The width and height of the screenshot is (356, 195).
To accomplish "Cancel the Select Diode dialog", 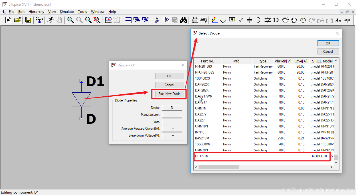I will [x=328, y=52].
